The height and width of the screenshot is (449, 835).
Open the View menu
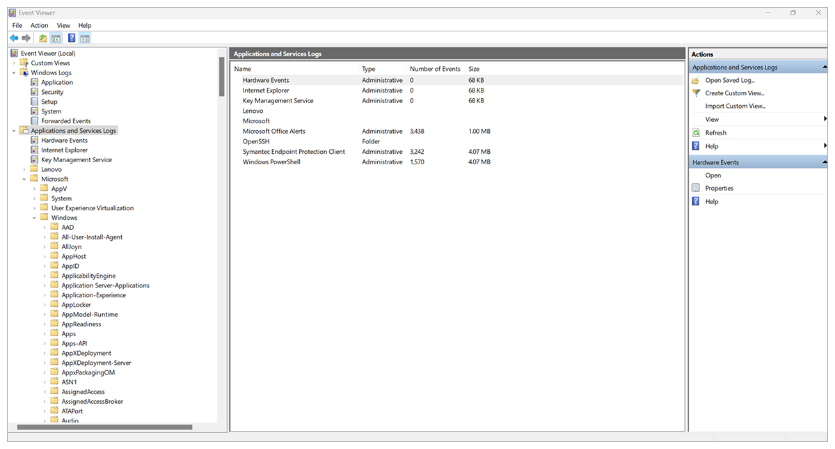63,25
